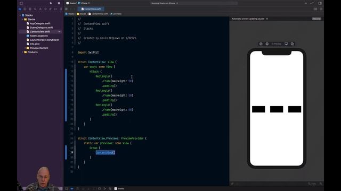Image resolution: width=341 pixels, height=191 pixels.
Task: Collapse the Stacks group folder
Action: coord(22,20)
